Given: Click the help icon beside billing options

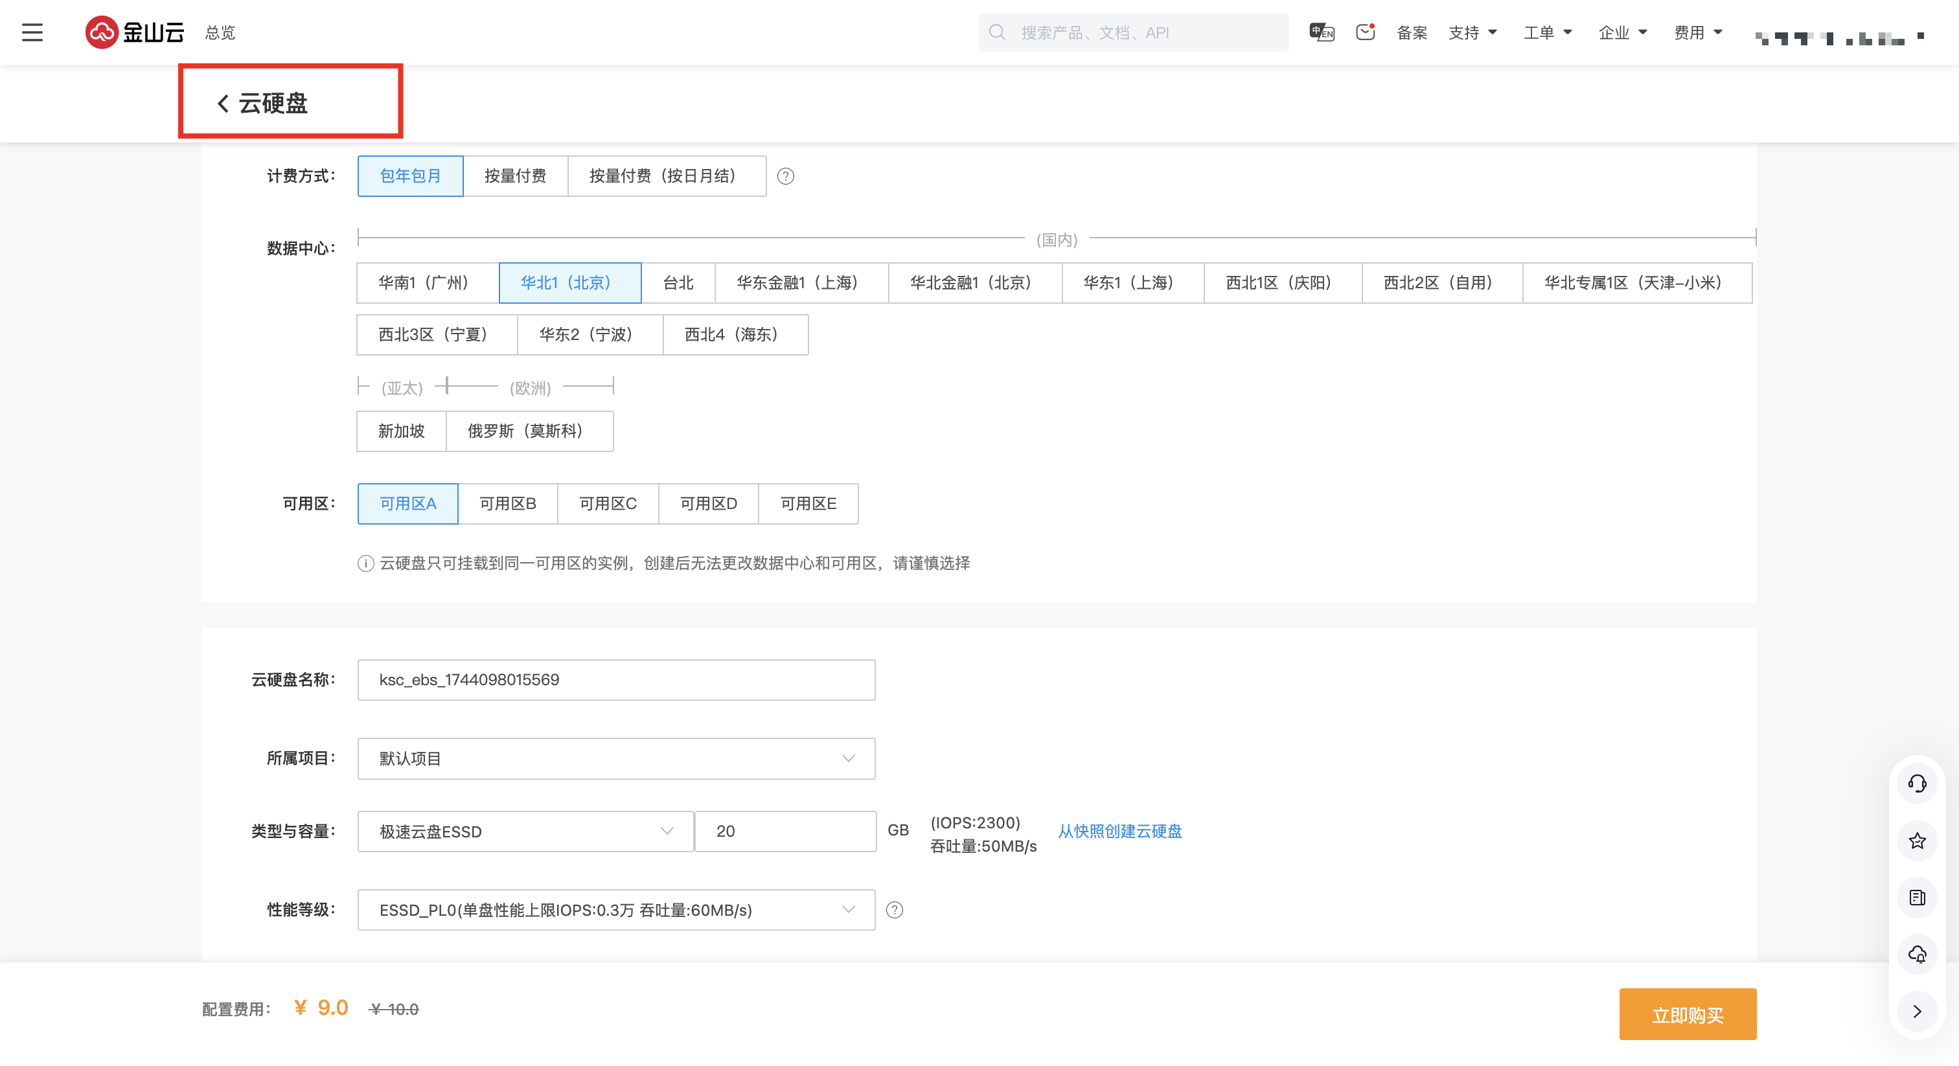Looking at the screenshot, I should click(786, 176).
